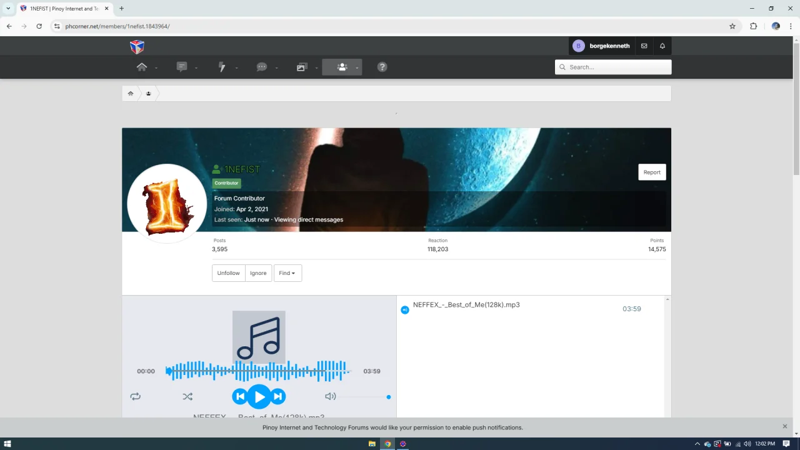Expand the media nav dropdown arrow
This screenshot has height=450, width=800.
[x=316, y=68]
